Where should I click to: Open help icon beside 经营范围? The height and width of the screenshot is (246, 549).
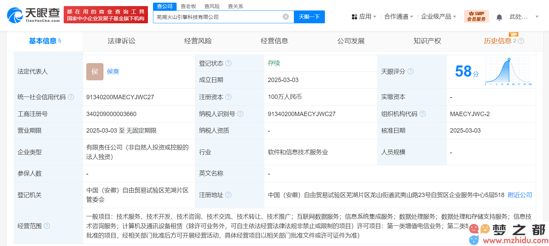tap(47, 226)
